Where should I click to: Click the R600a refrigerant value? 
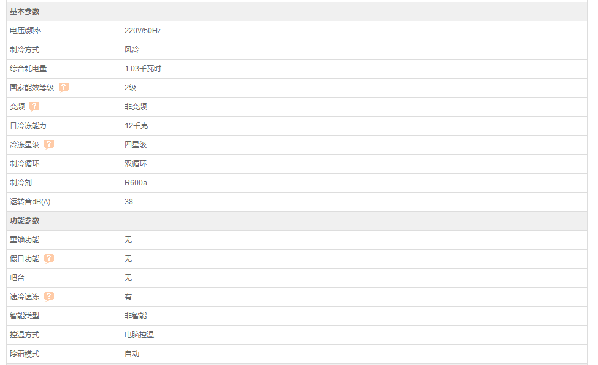(136, 183)
